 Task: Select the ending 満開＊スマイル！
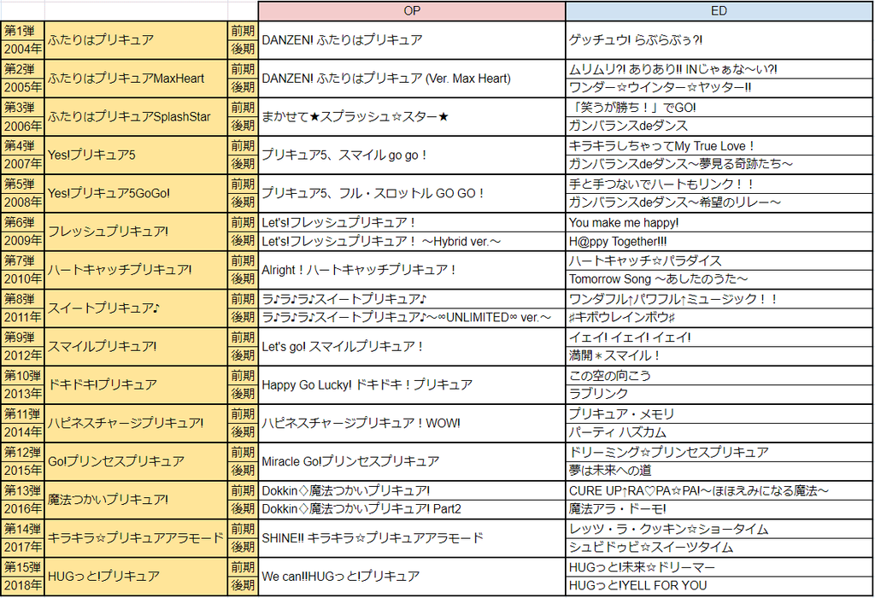719,356
